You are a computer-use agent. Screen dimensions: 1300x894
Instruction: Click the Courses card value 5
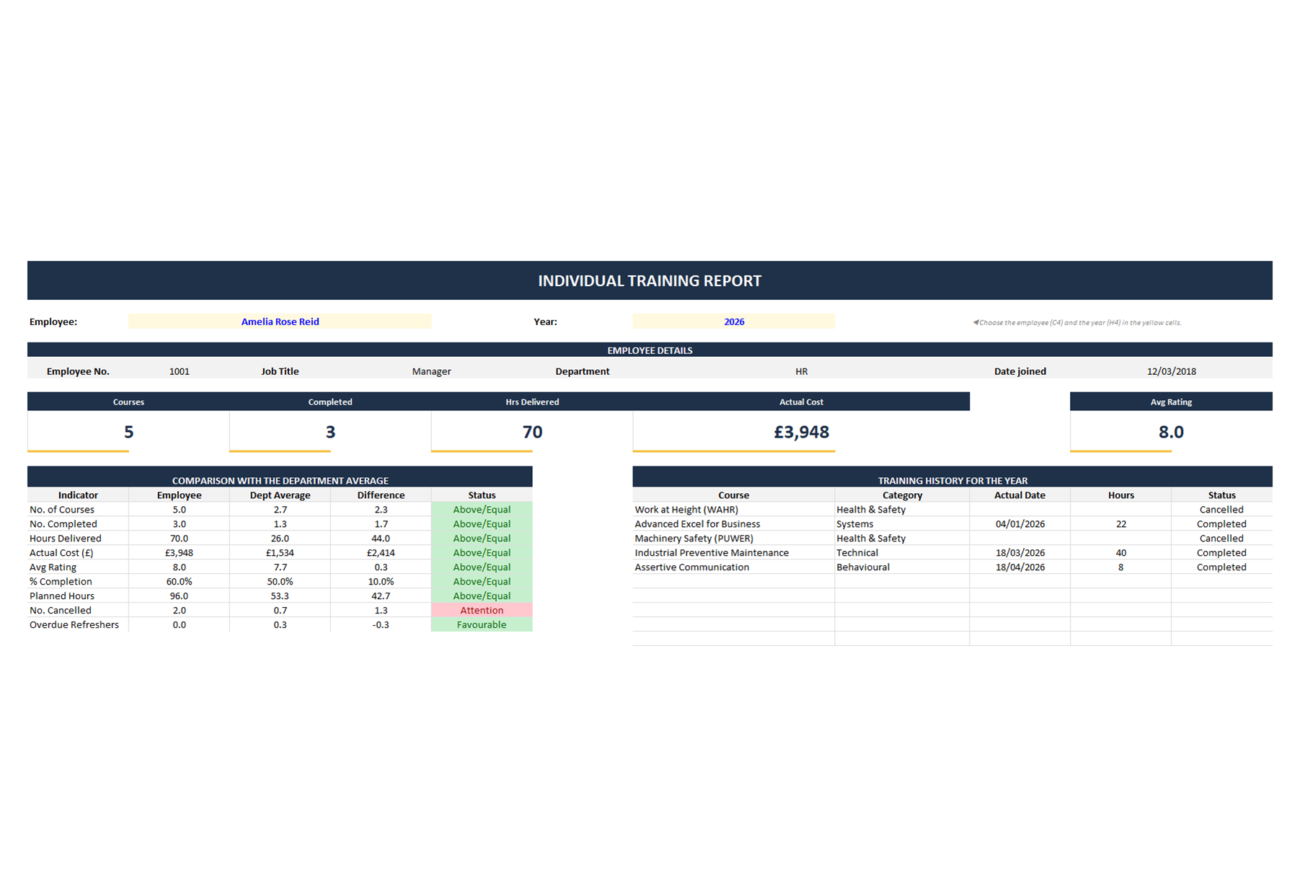[128, 432]
